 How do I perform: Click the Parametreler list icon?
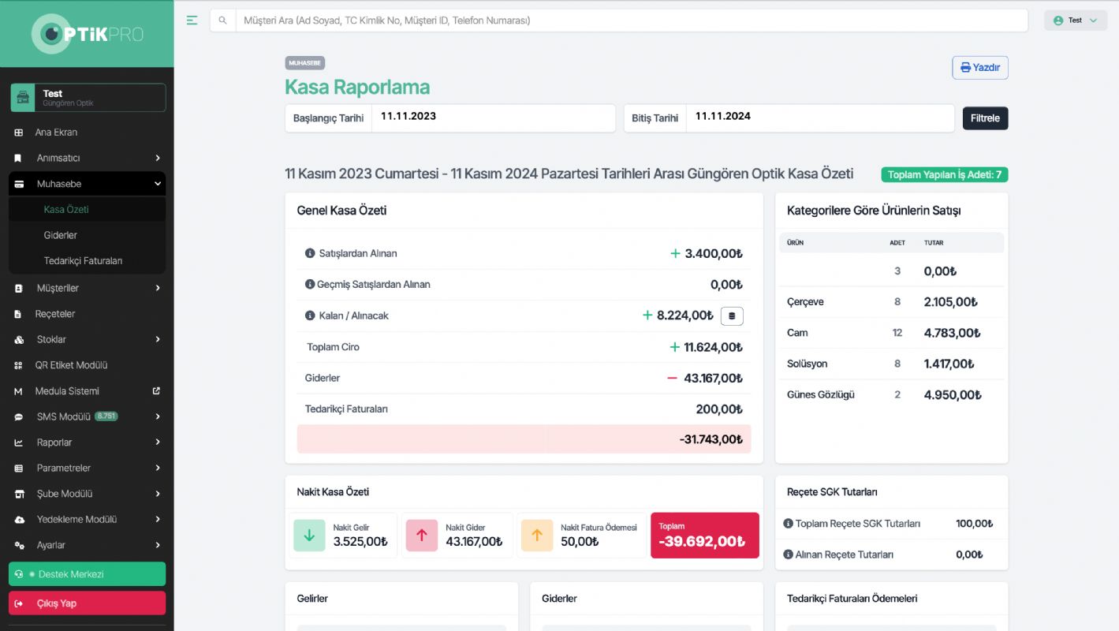pos(19,469)
